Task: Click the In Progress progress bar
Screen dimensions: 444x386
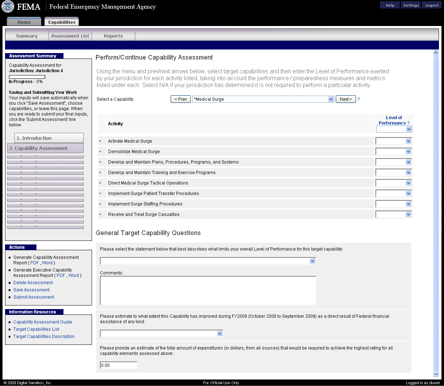Action: 27,77
